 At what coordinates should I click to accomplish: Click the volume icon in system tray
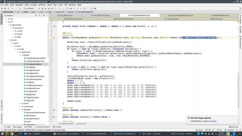(x=213, y=134)
